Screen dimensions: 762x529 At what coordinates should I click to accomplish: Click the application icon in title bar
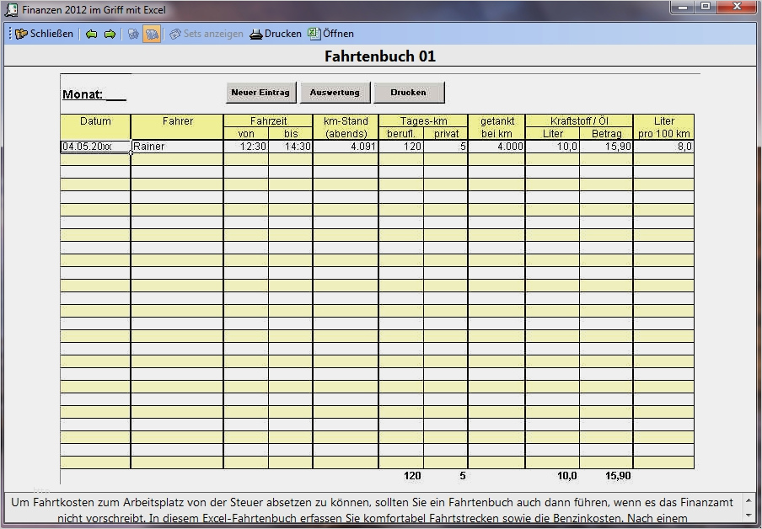[x=12, y=10]
